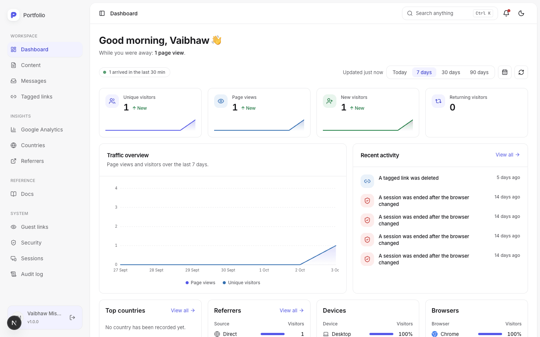Click the Direct source globe icon
The height and width of the screenshot is (337, 540).
(217, 334)
